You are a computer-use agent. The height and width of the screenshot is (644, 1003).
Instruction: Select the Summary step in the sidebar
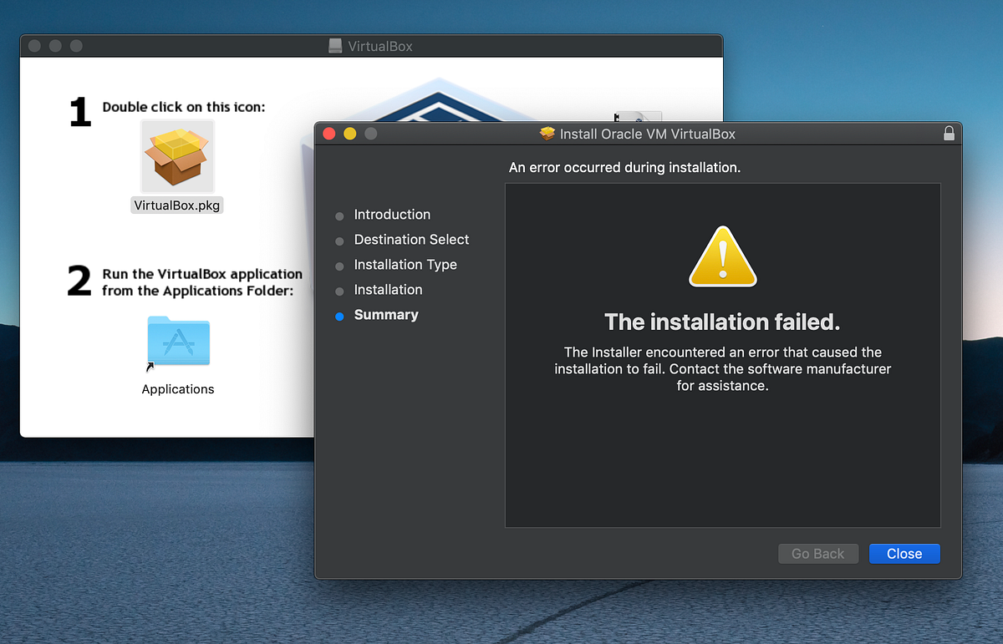(386, 315)
